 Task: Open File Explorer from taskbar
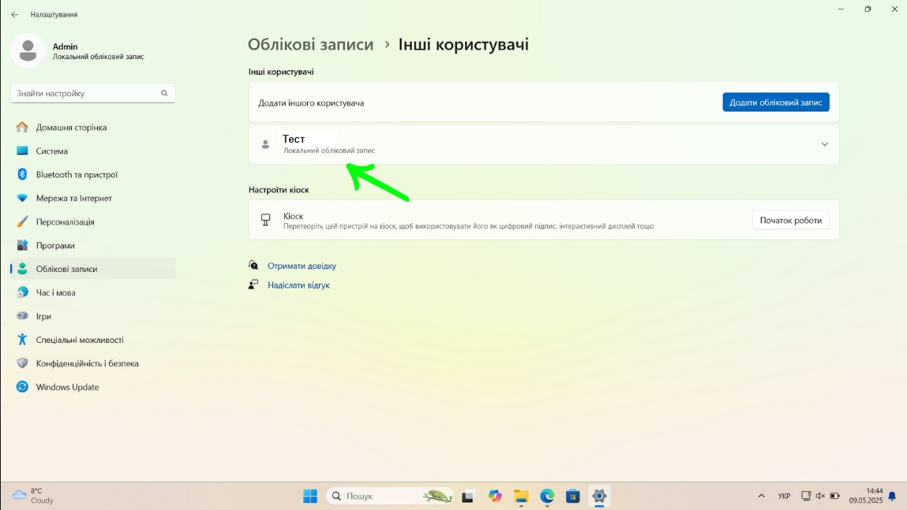(x=521, y=496)
